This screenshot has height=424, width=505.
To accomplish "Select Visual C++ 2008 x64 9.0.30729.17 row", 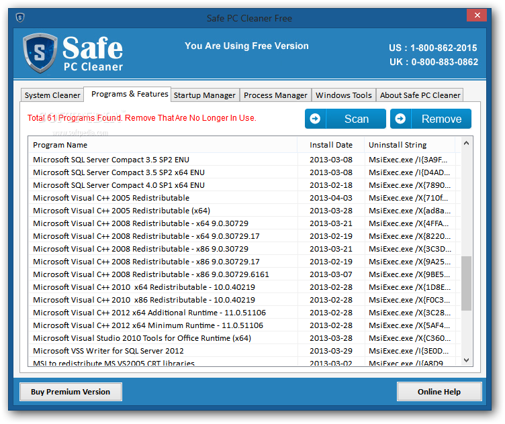I will [x=244, y=236].
